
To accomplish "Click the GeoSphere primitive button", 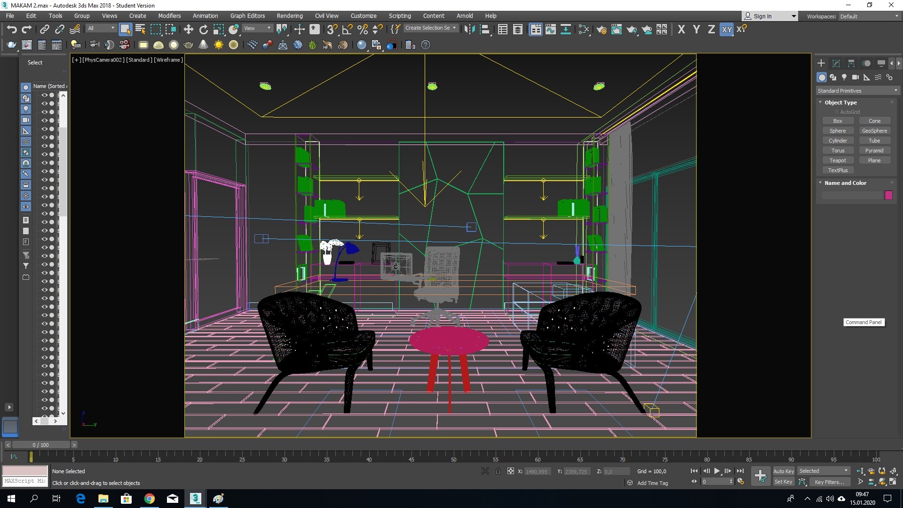I will [874, 131].
